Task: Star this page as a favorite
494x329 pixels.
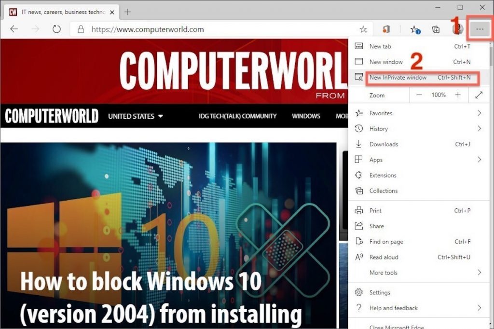Action: pos(363,29)
